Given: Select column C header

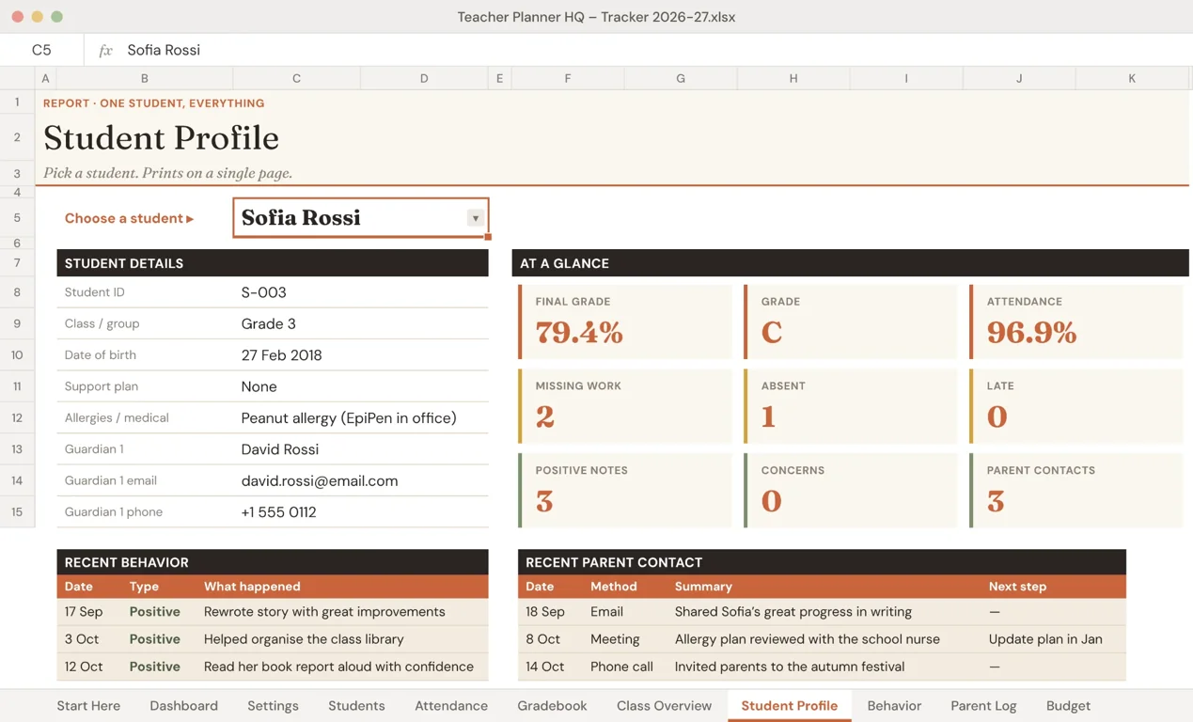Looking at the screenshot, I should 296,78.
